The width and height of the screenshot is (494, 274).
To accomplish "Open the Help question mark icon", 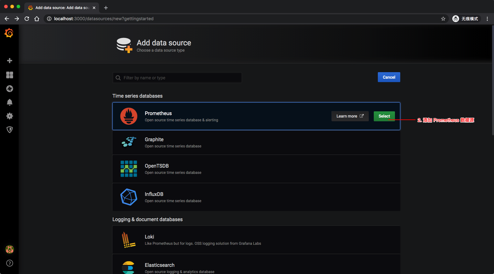I will (x=10, y=263).
